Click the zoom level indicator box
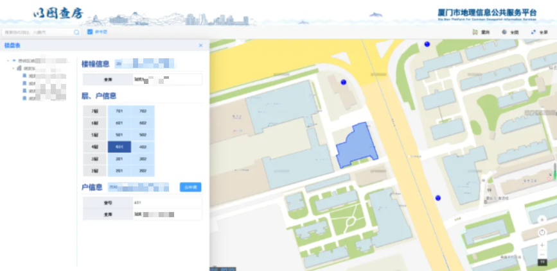The image size is (557, 271). coord(542,263)
